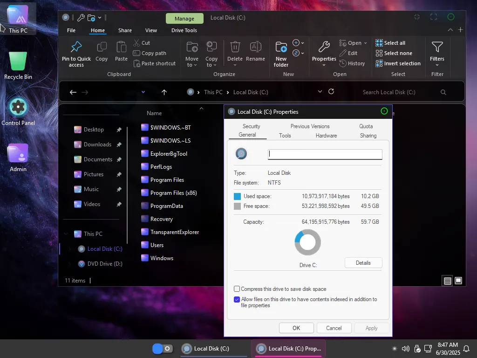Open Control Panel desktop icon
477x358 pixels.
coord(18,112)
